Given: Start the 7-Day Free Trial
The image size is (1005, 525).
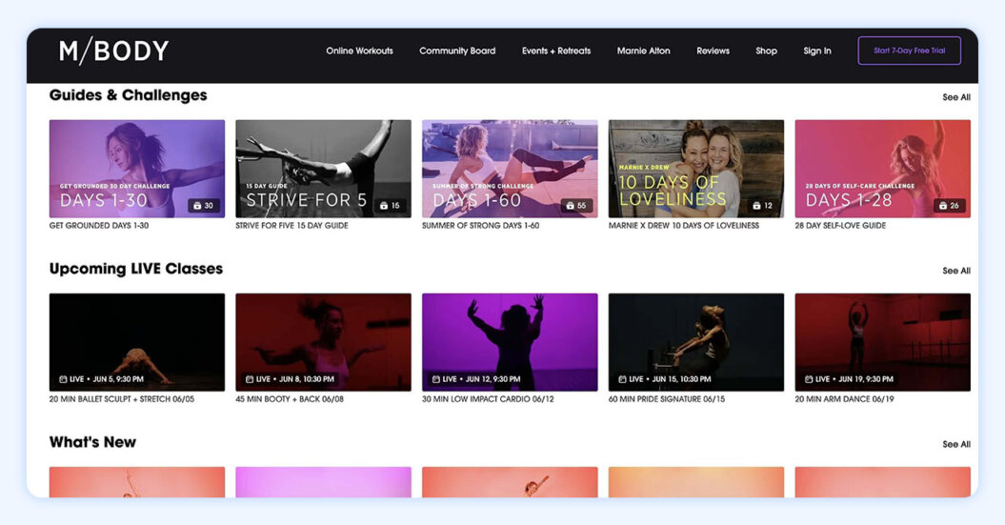Looking at the screenshot, I should coord(909,51).
